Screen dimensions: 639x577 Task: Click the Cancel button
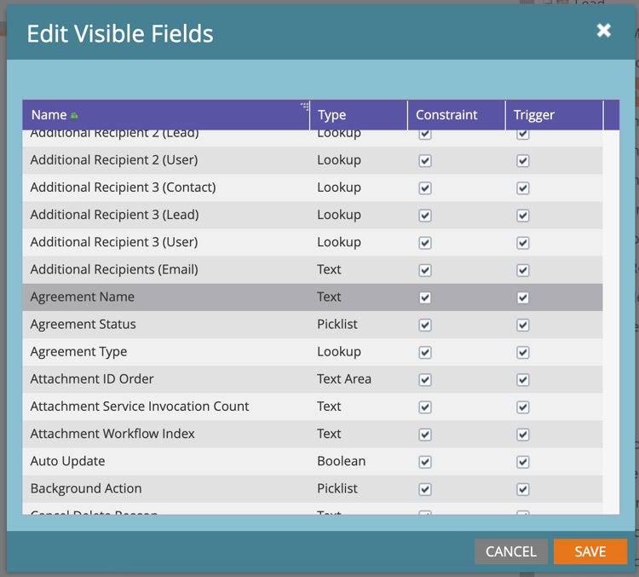(x=511, y=551)
